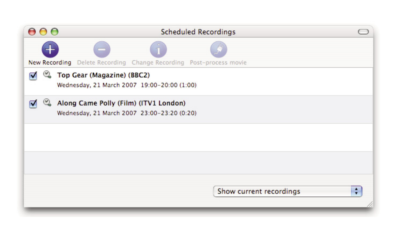
Task: Uncheck the Top Gear recording checkbox
Action: (33, 76)
